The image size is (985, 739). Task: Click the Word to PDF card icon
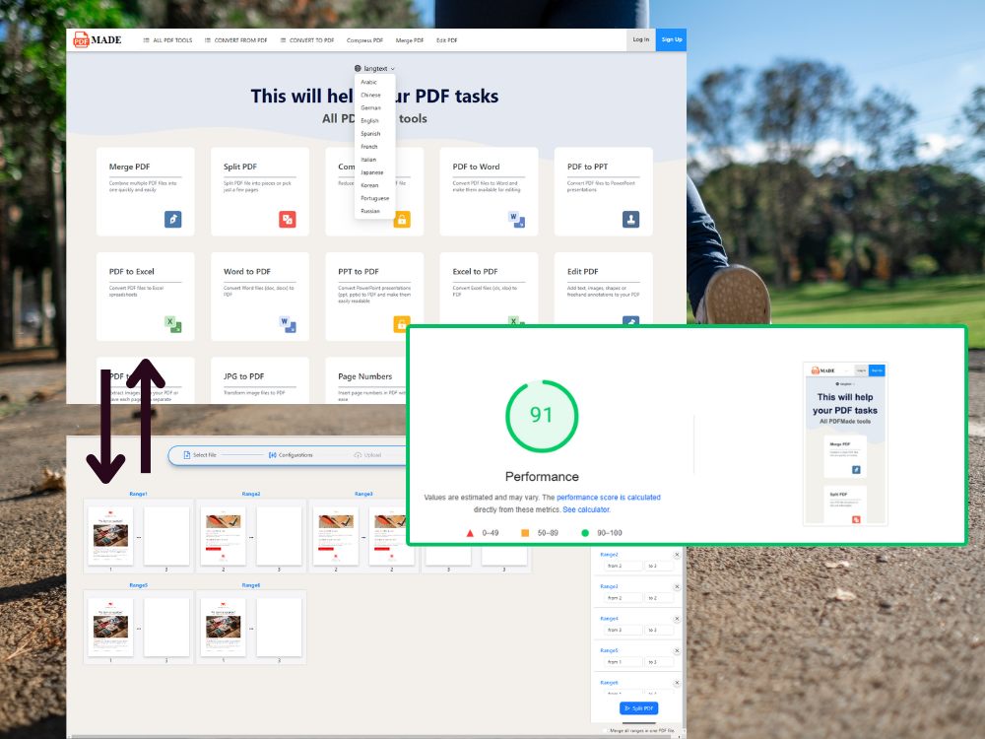pos(287,324)
